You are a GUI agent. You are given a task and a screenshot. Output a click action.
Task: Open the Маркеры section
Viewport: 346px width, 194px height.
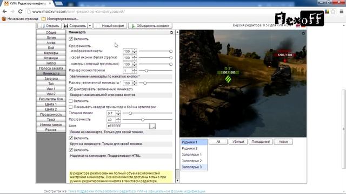point(51,53)
